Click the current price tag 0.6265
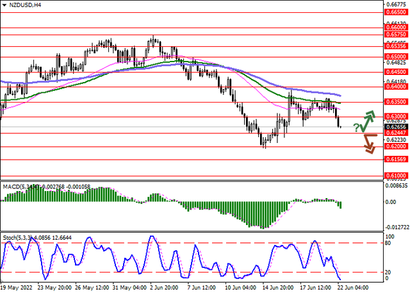The image size is (410, 293). [x=393, y=126]
